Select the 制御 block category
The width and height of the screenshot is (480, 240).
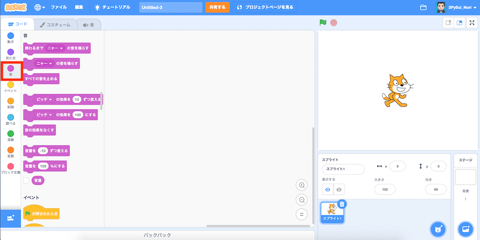point(11,104)
